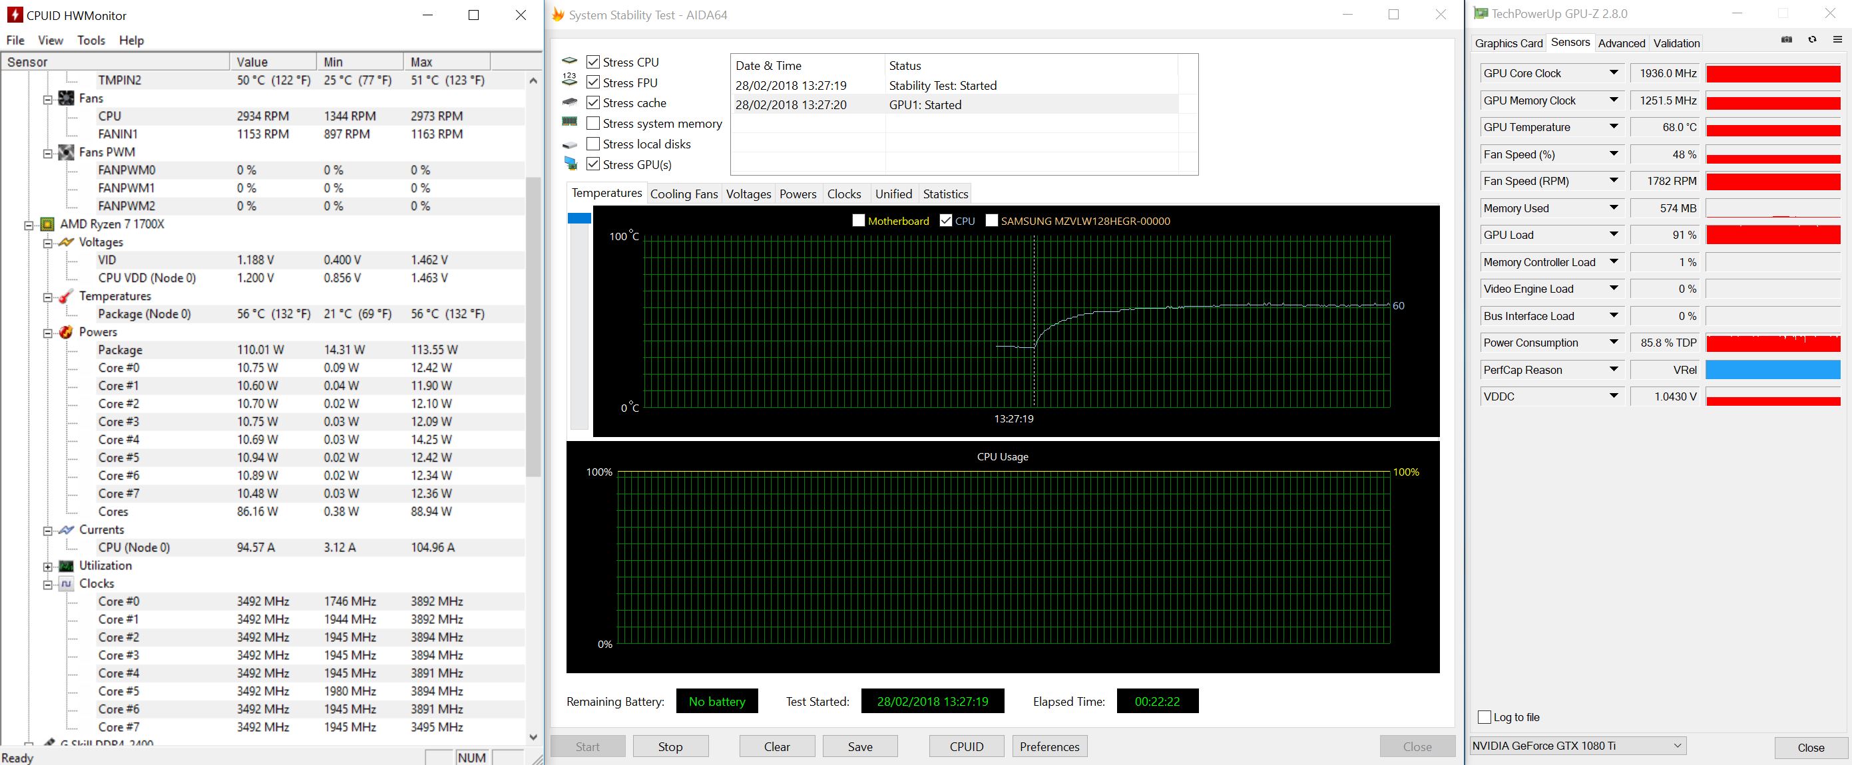Click the AMD Ryzen 7 1700X chip icon
The width and height of the screenshot is (1852, 765).
click(x=47, y=224)
